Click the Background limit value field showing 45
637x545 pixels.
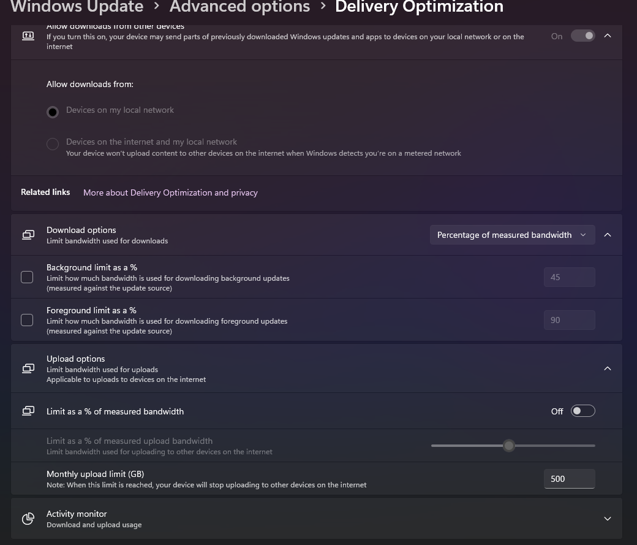coord(569,277)
